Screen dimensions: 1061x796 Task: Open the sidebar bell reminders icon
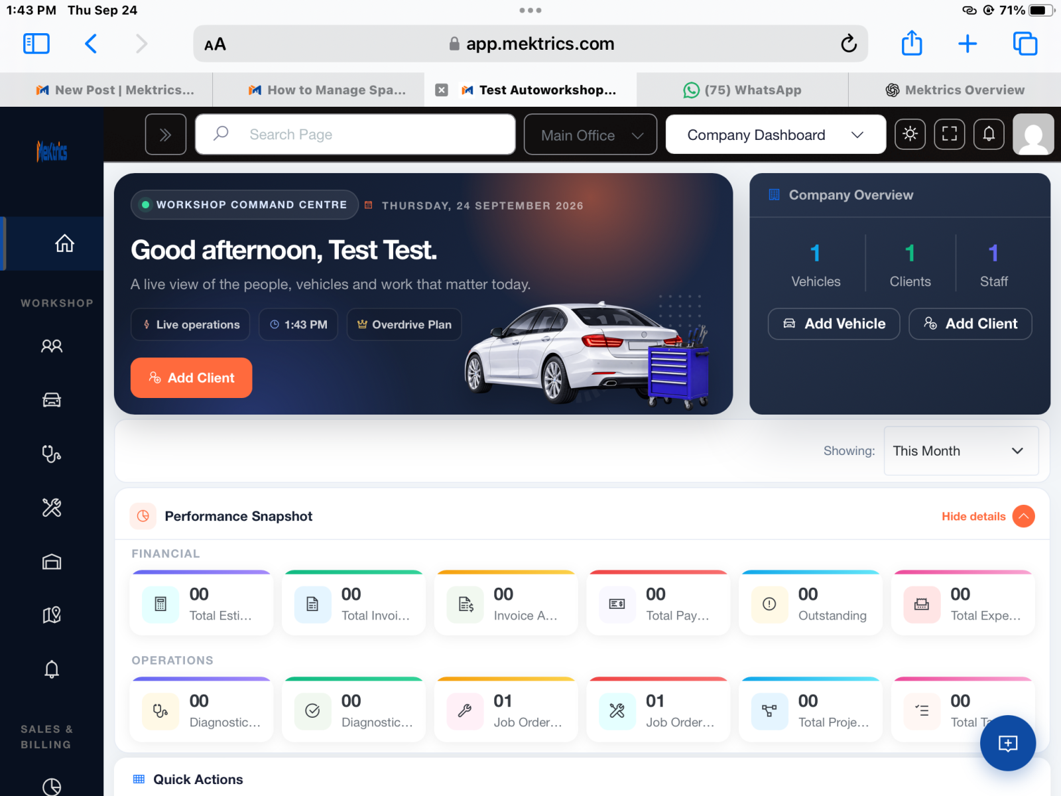(x=52, y=669)
